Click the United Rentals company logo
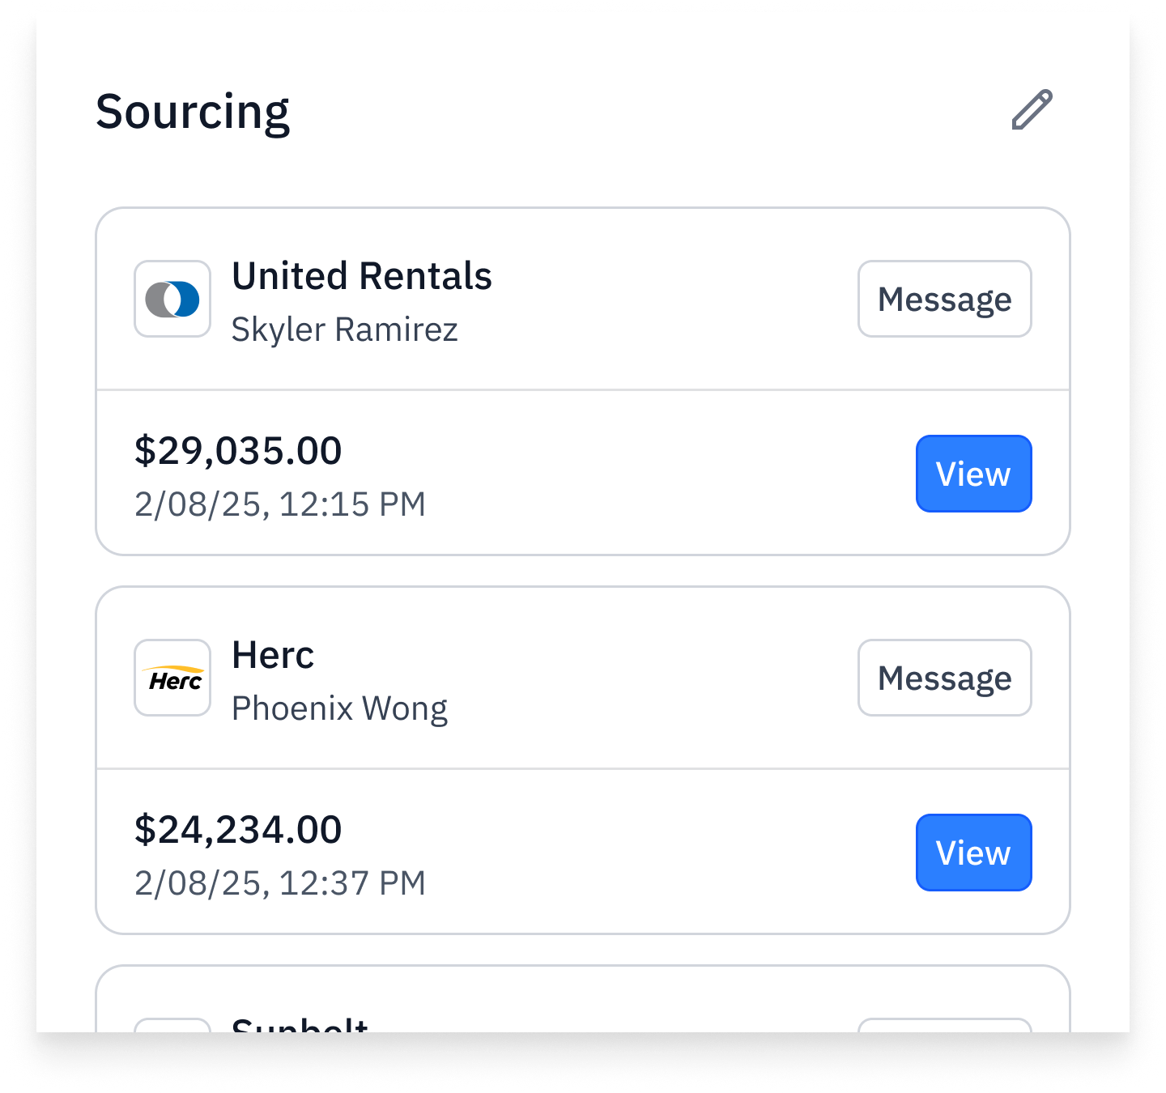This screenshot has width=1166, height=1093. point(172,299)
